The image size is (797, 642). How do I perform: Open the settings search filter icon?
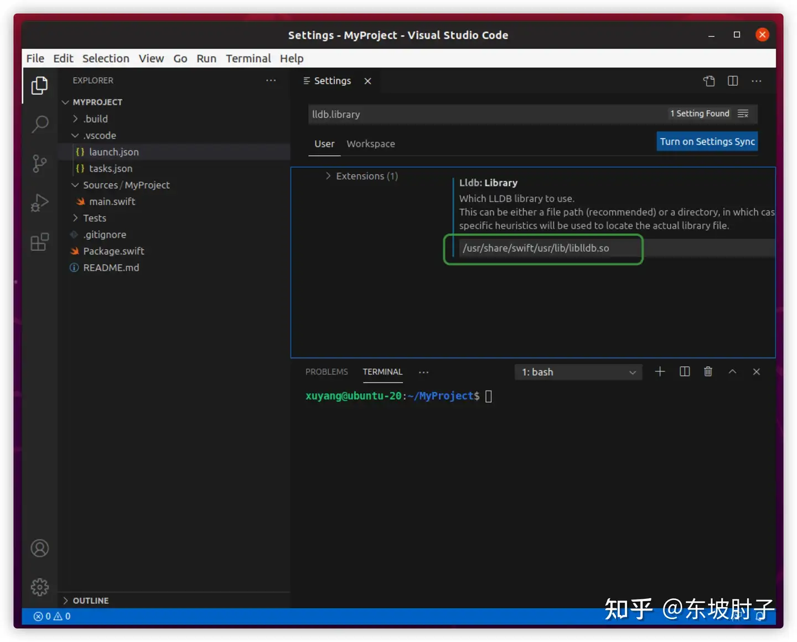(x=743, y=114)
